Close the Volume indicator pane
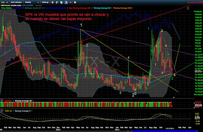This screenshot has width=203, height=132. click(x=2, y=100)
